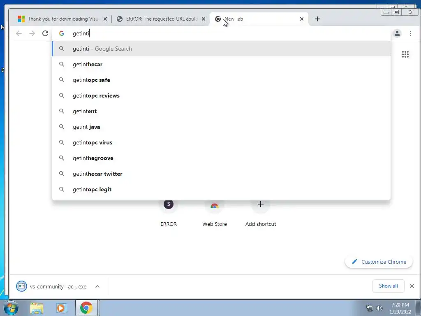This screenshot has height=316, width=421.
Task: Reload the current page
Action: (x=45, y=33)
